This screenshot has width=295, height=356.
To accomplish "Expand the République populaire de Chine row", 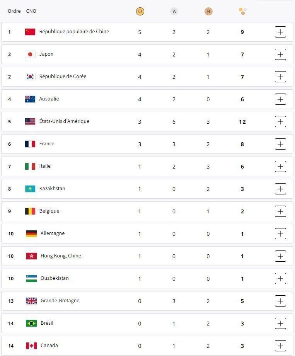I will pos(280,32).
